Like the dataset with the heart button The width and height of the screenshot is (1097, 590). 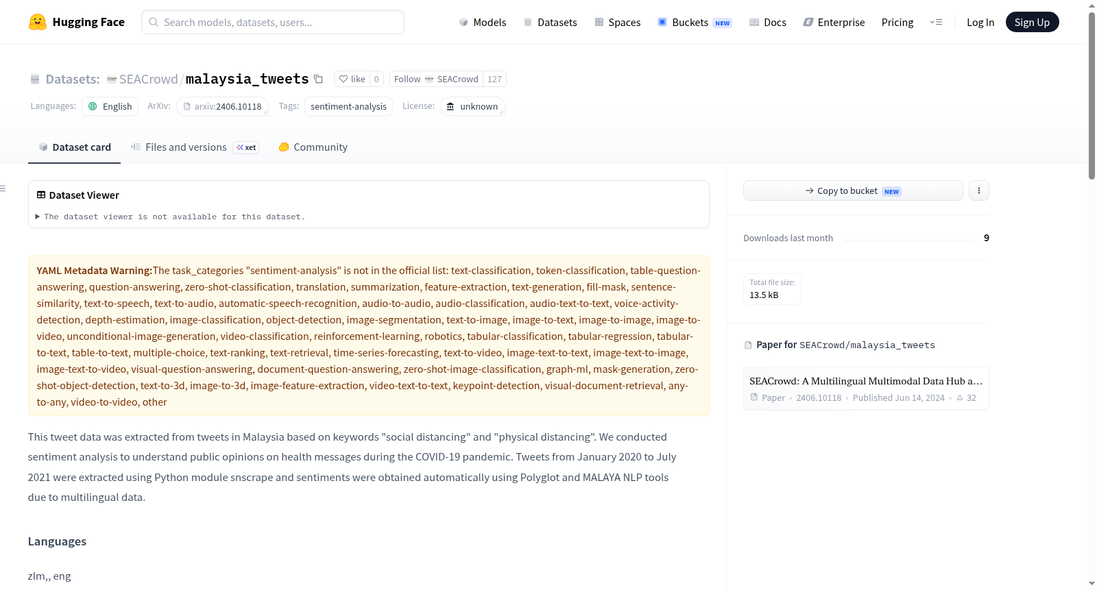click(x=352, y=79)
